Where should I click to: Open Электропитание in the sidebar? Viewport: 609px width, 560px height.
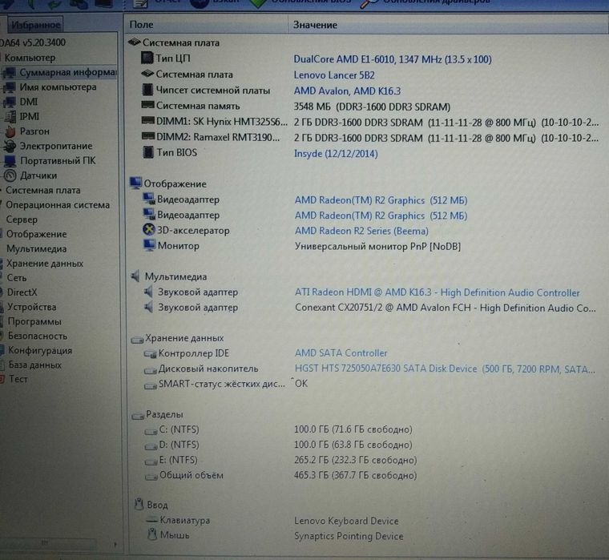56,146
